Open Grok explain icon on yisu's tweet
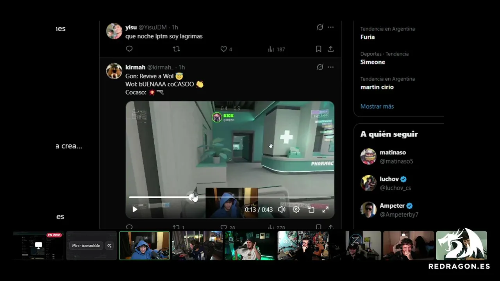The width and height of the screenshot is (500, 281). pyautogui.click(x=320, y=27)
